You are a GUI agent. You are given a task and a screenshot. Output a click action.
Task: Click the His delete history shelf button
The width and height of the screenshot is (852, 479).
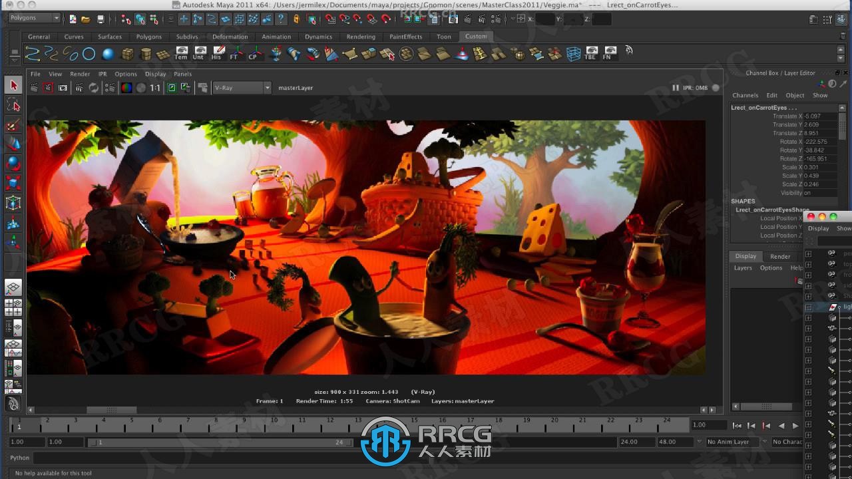click(x=217, y=54)
